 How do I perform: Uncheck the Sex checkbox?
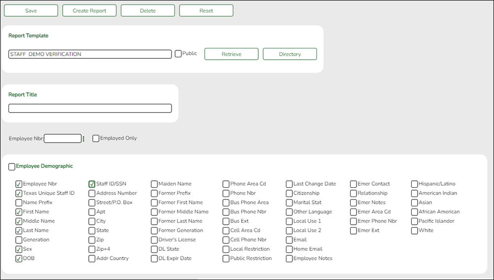[x=19, y=249]
